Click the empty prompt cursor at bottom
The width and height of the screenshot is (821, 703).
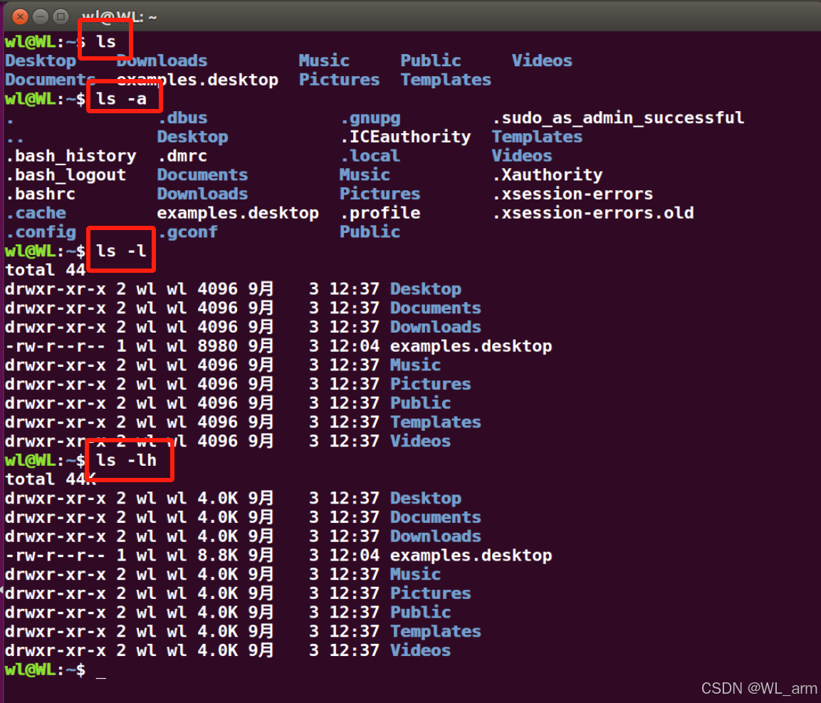coord(101,670)
